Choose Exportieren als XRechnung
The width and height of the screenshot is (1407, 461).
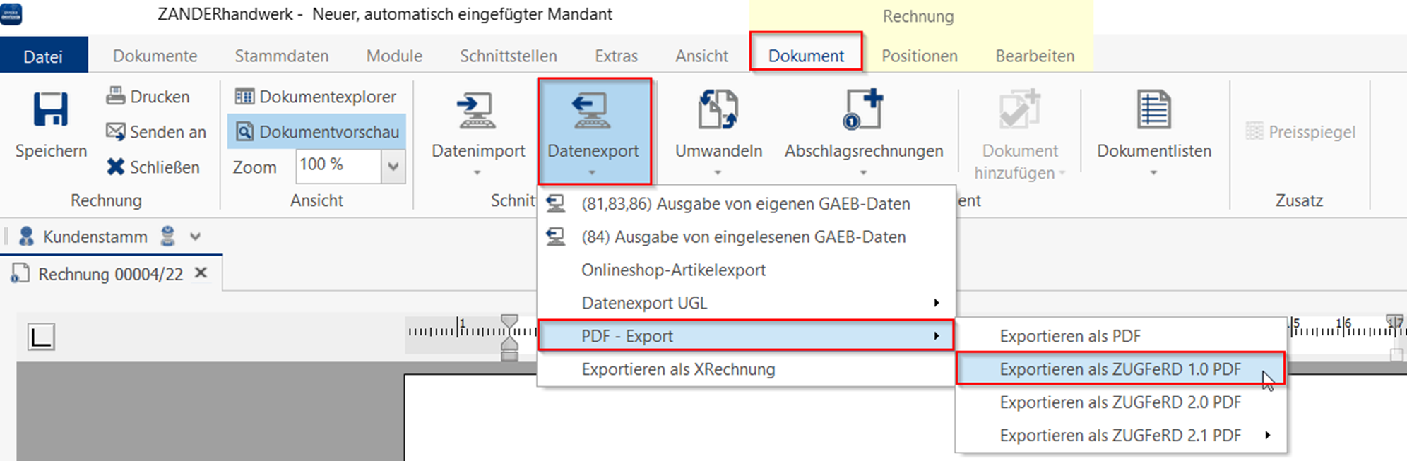pos(677,369)
